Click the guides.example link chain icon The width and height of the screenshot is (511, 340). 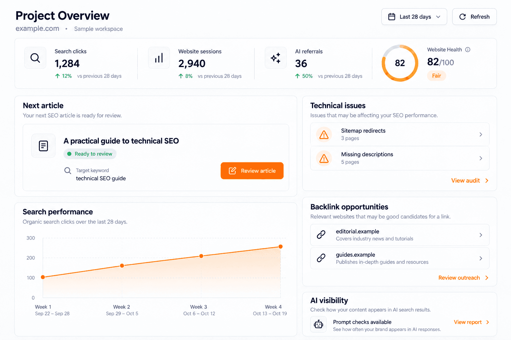point(321,258)
